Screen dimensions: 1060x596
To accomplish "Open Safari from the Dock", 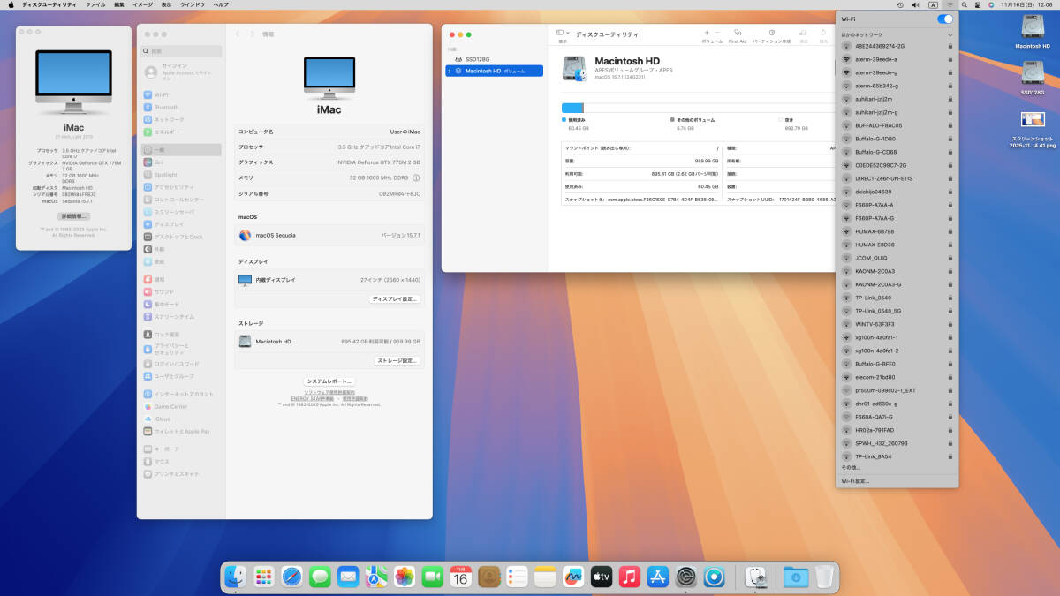I will pos(292,577).
